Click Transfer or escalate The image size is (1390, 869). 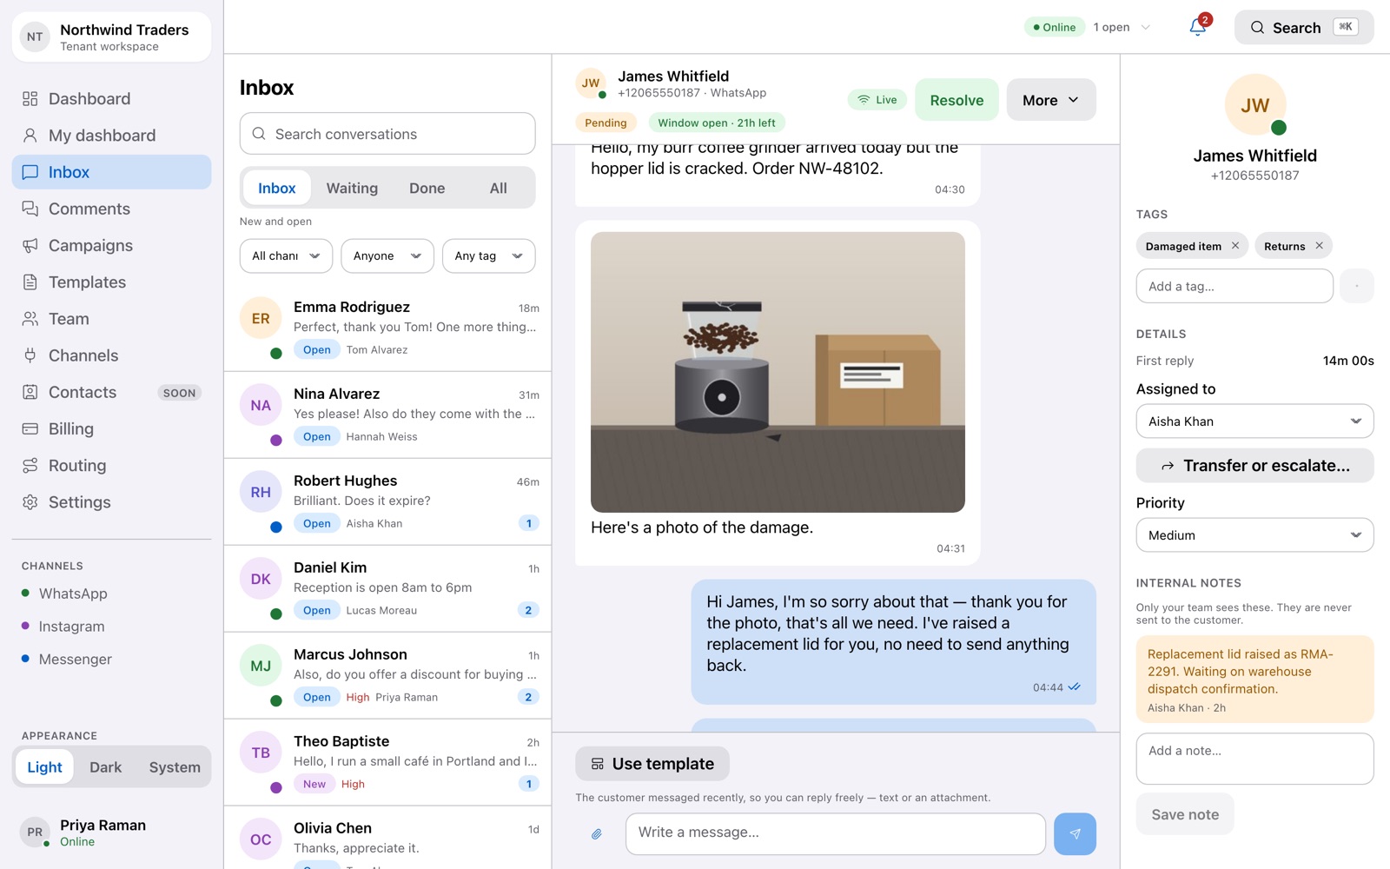tap(1254, 466)
